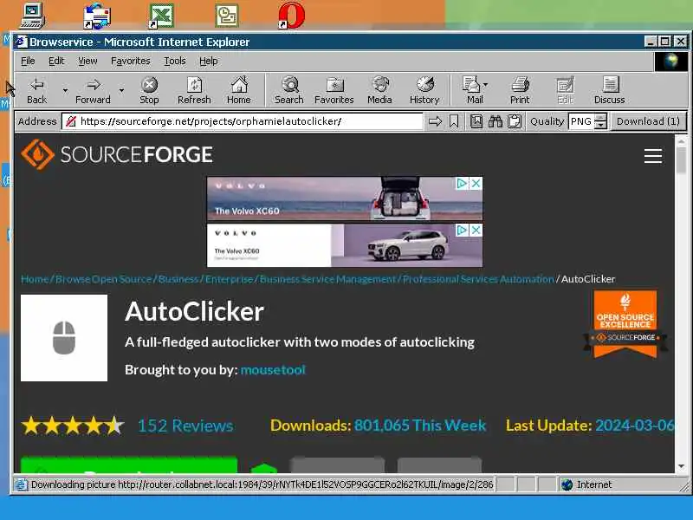
Task: Click the clipboard paste icon
Action: (514, 121)
